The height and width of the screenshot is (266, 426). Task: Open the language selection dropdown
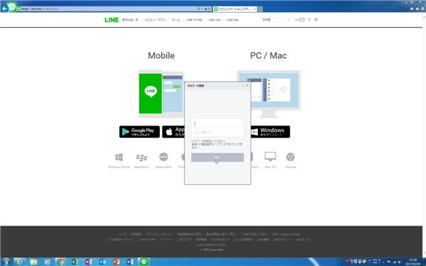point(275,20)
